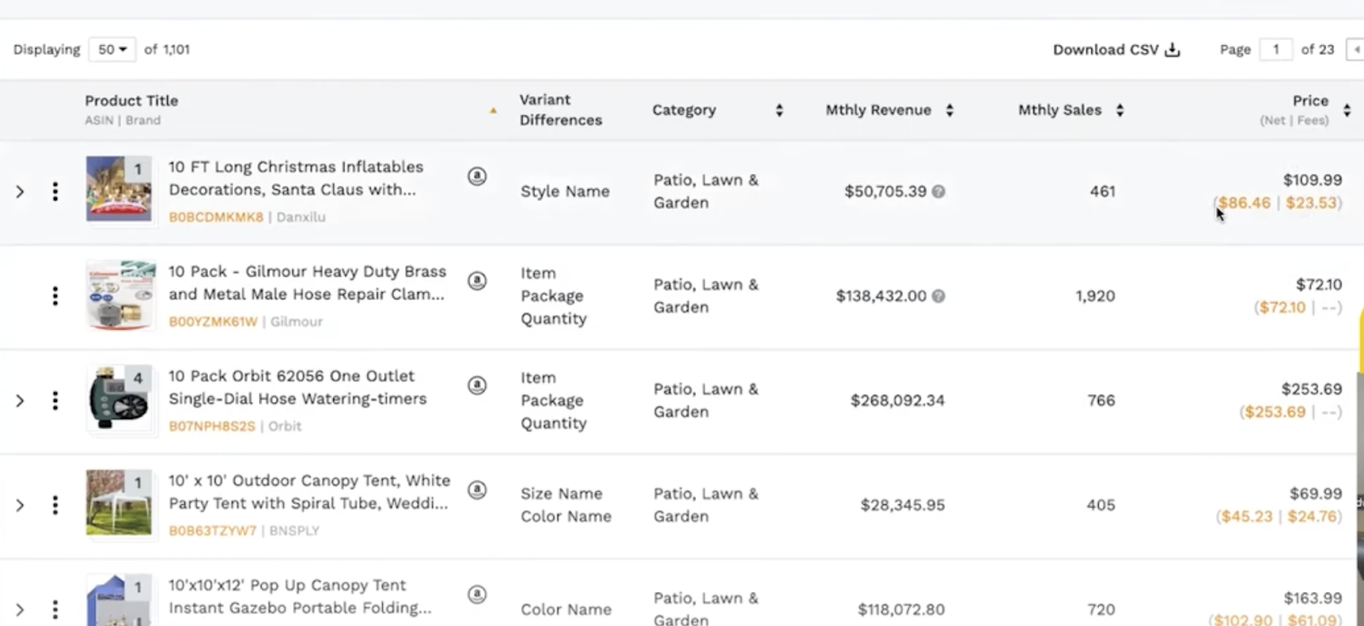Expand the Christmas Inflatables row variants
The height and width of the screenshot is (626, 1364).
(x=20, y=192)
